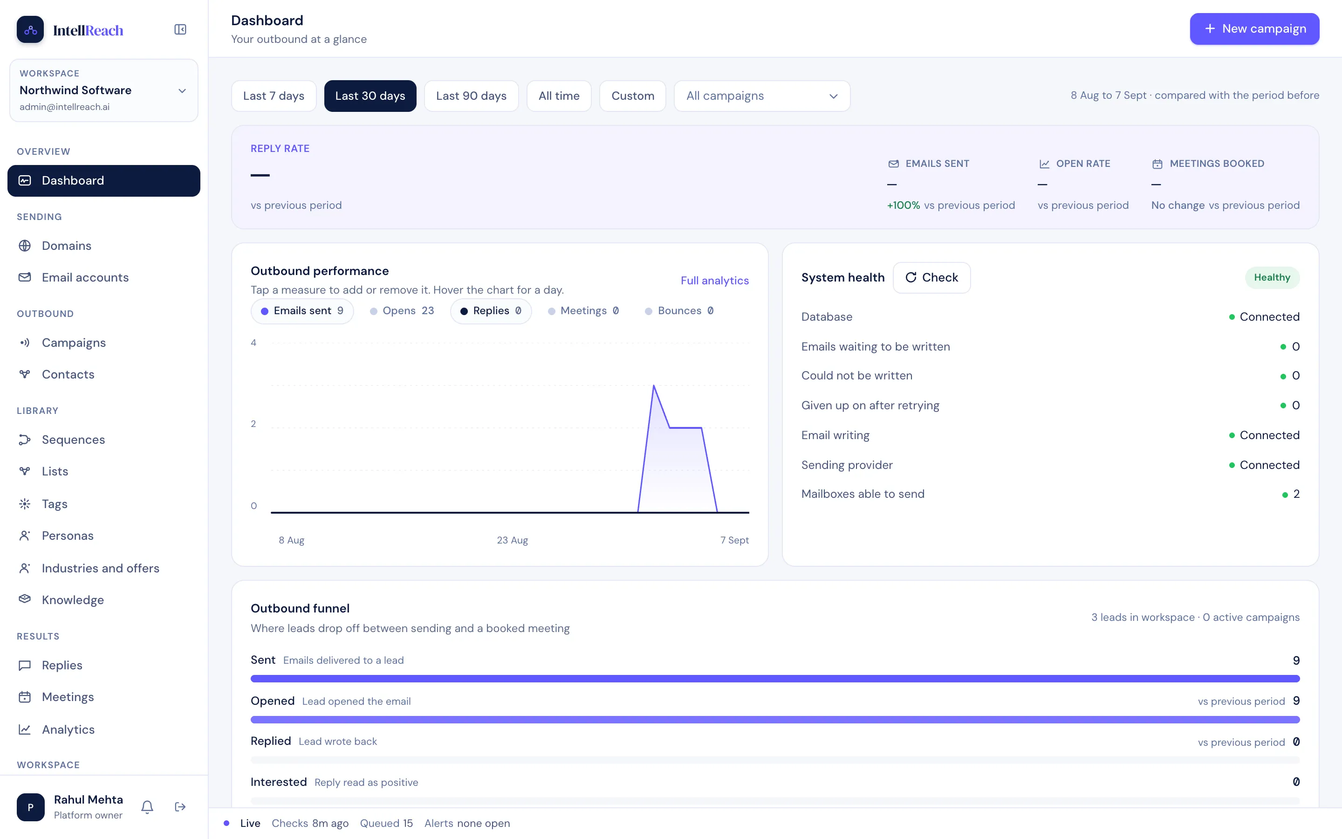Open notifications with the bell icon
The height and width of the screenshot is (839, 1342).
pyautogui.click(x=147, y=807)
